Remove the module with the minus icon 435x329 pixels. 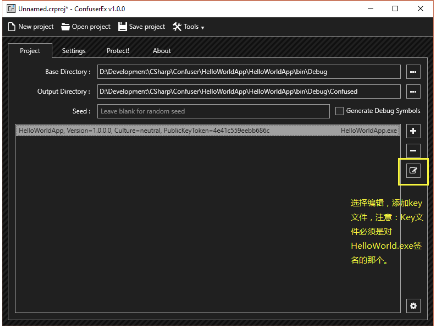click(413, 151)
